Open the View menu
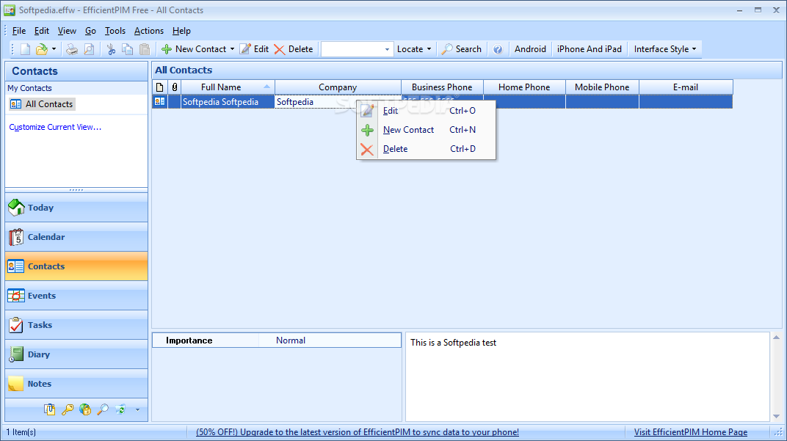The height and width of the screenshot is (441, 787). pyautogui.click(x=67, y=31)
